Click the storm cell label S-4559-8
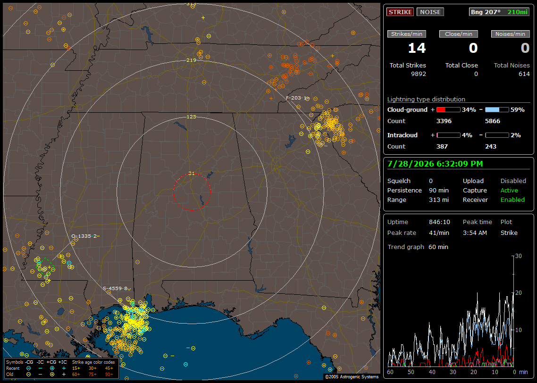 point(115,289)
